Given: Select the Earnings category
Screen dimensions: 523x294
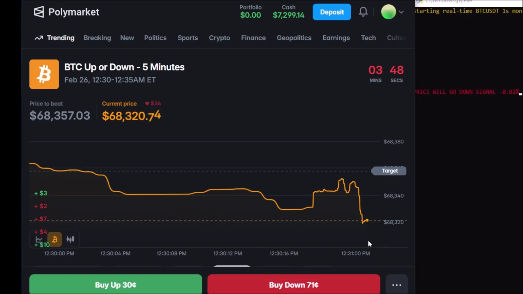Looking at the screenshot, I should pos(336,38).
